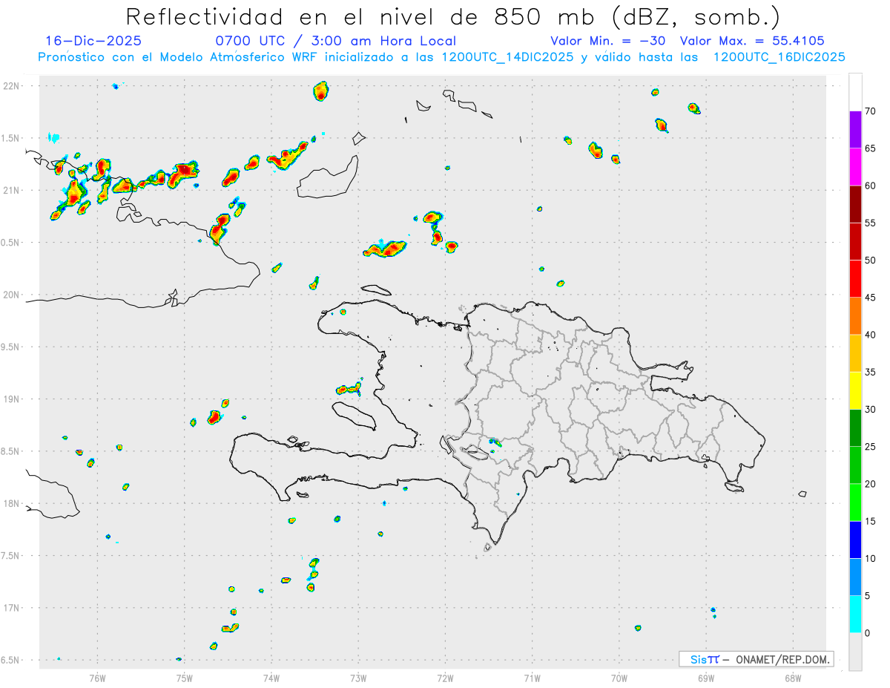Click the blue "Sis" logo in the credit box

699,659
